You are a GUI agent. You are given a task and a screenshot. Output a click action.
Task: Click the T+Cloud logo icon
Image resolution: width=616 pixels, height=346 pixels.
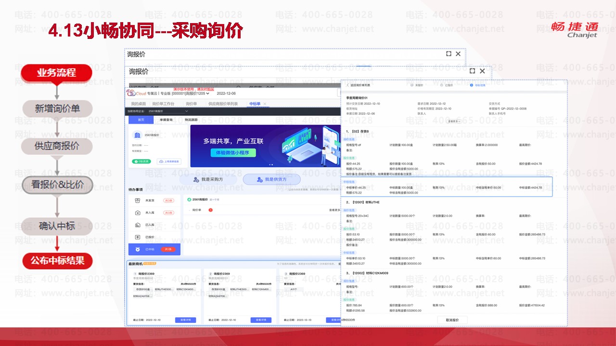coord(131,93)
